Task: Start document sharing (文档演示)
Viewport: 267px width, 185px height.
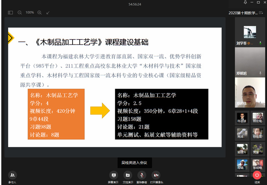Action: 128,178
